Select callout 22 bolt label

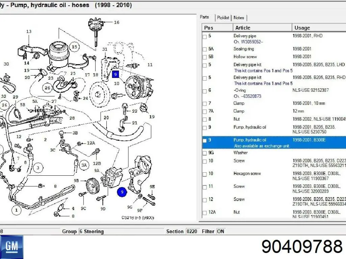[x=134, y=111]
